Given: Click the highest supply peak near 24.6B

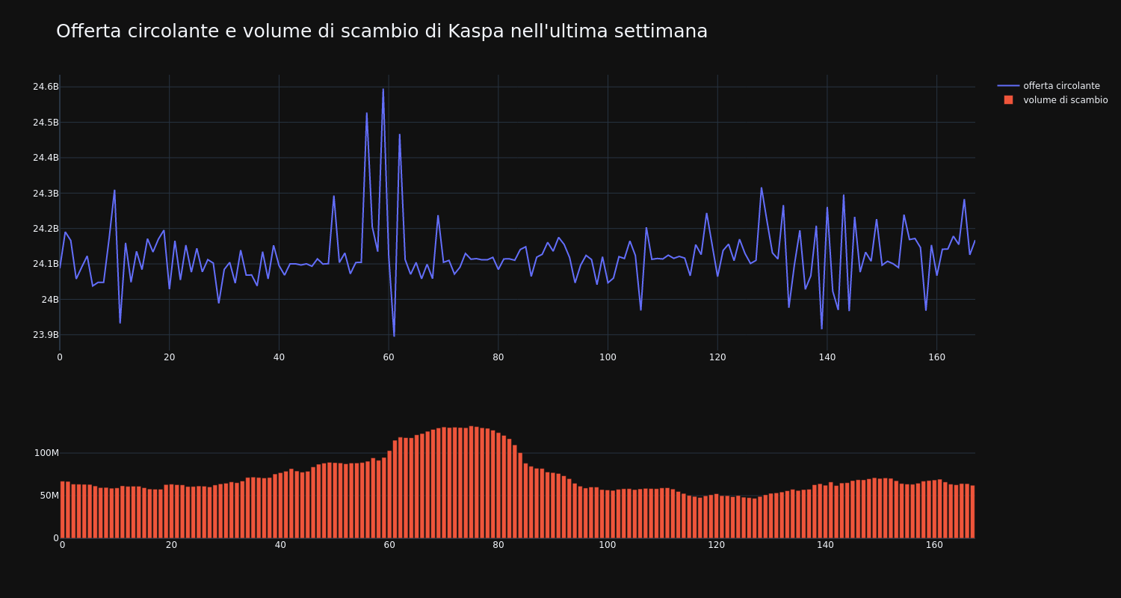Looking at the screenshot, I should click(x=383, y=90).
